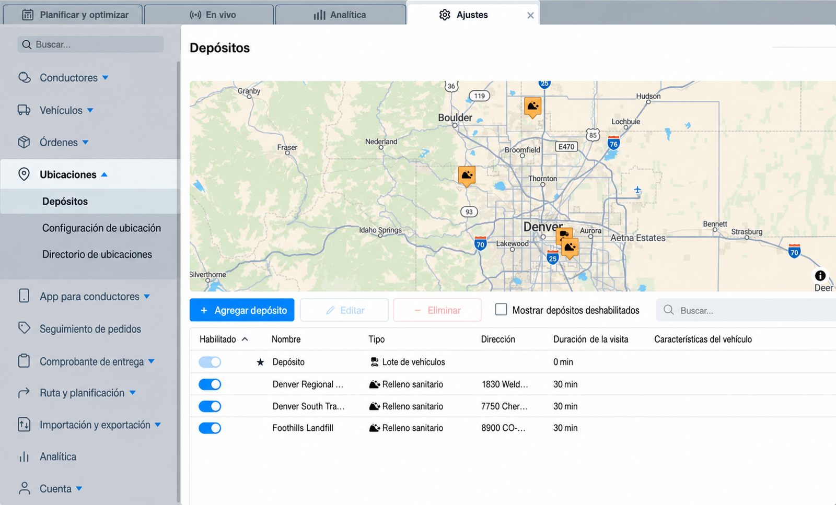Expand the Cuenta menu arrow
This screenshot has width=836, height=505.
click(x=79, y=489)
